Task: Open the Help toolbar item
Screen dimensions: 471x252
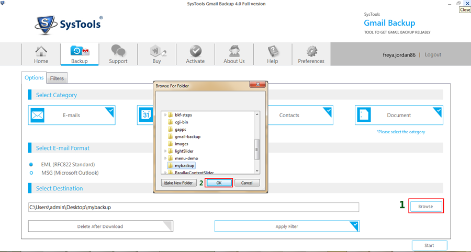Action: (x=273, y=54)
